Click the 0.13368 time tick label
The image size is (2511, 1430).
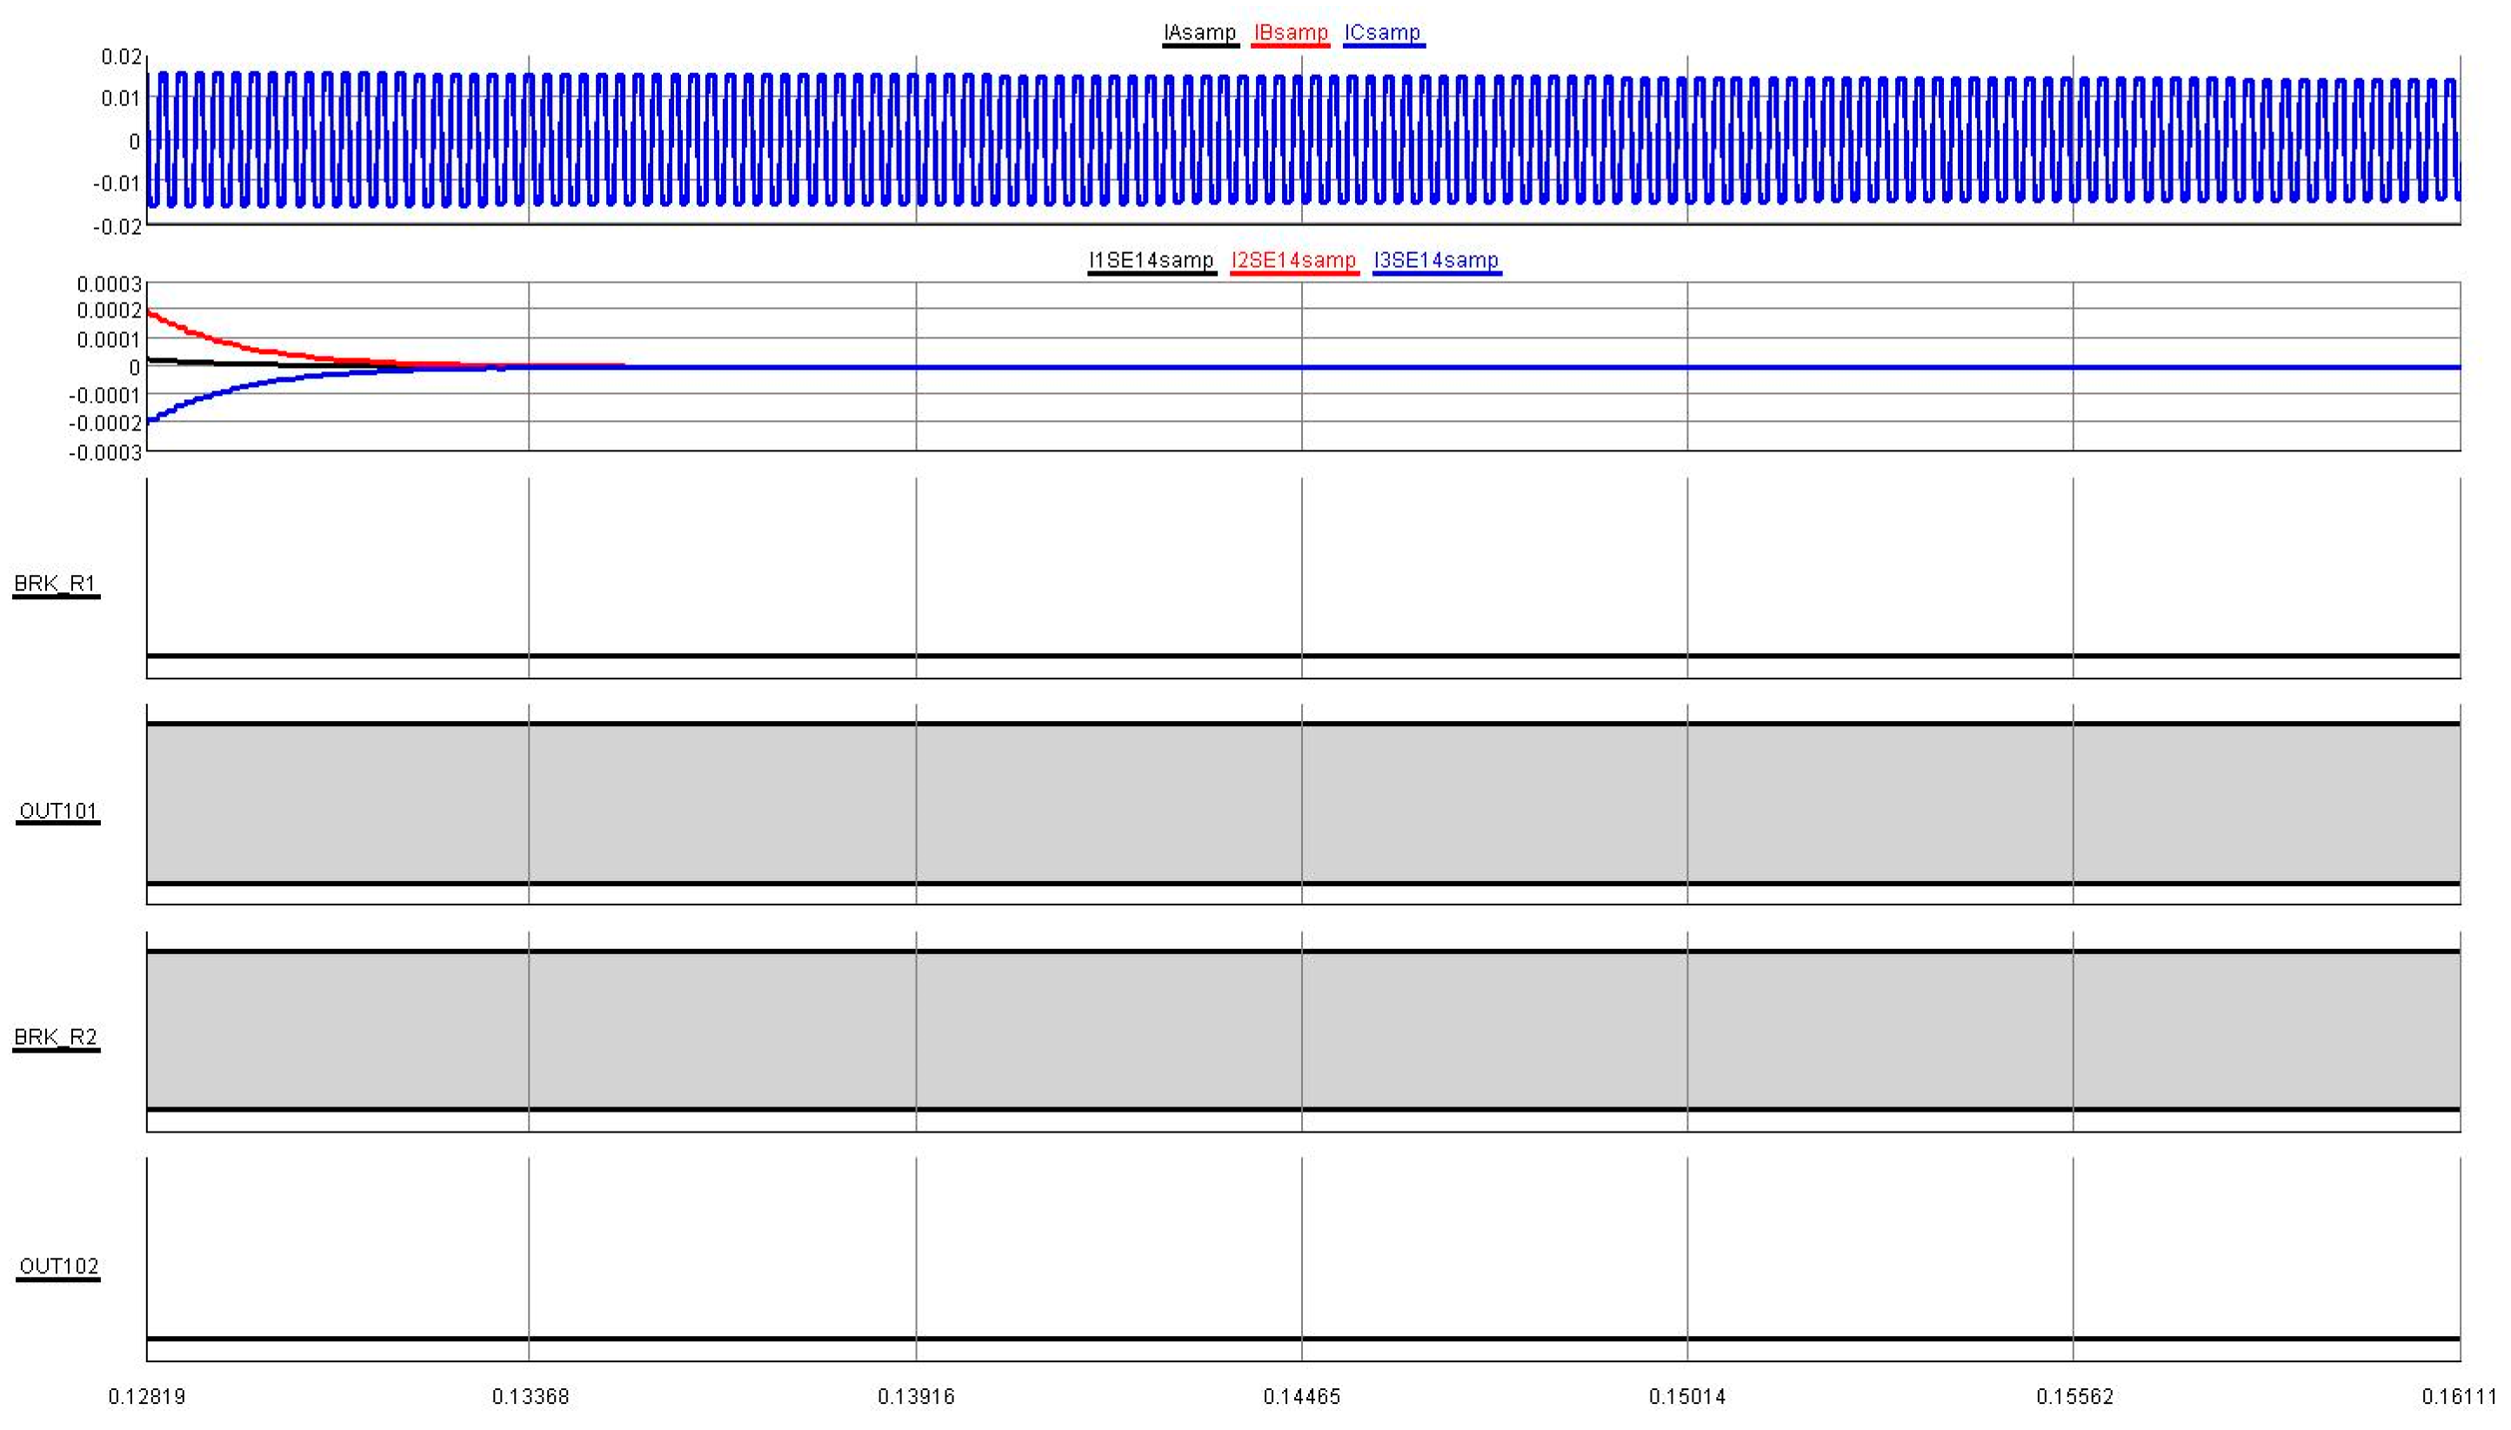click(x=531, y=1397)
